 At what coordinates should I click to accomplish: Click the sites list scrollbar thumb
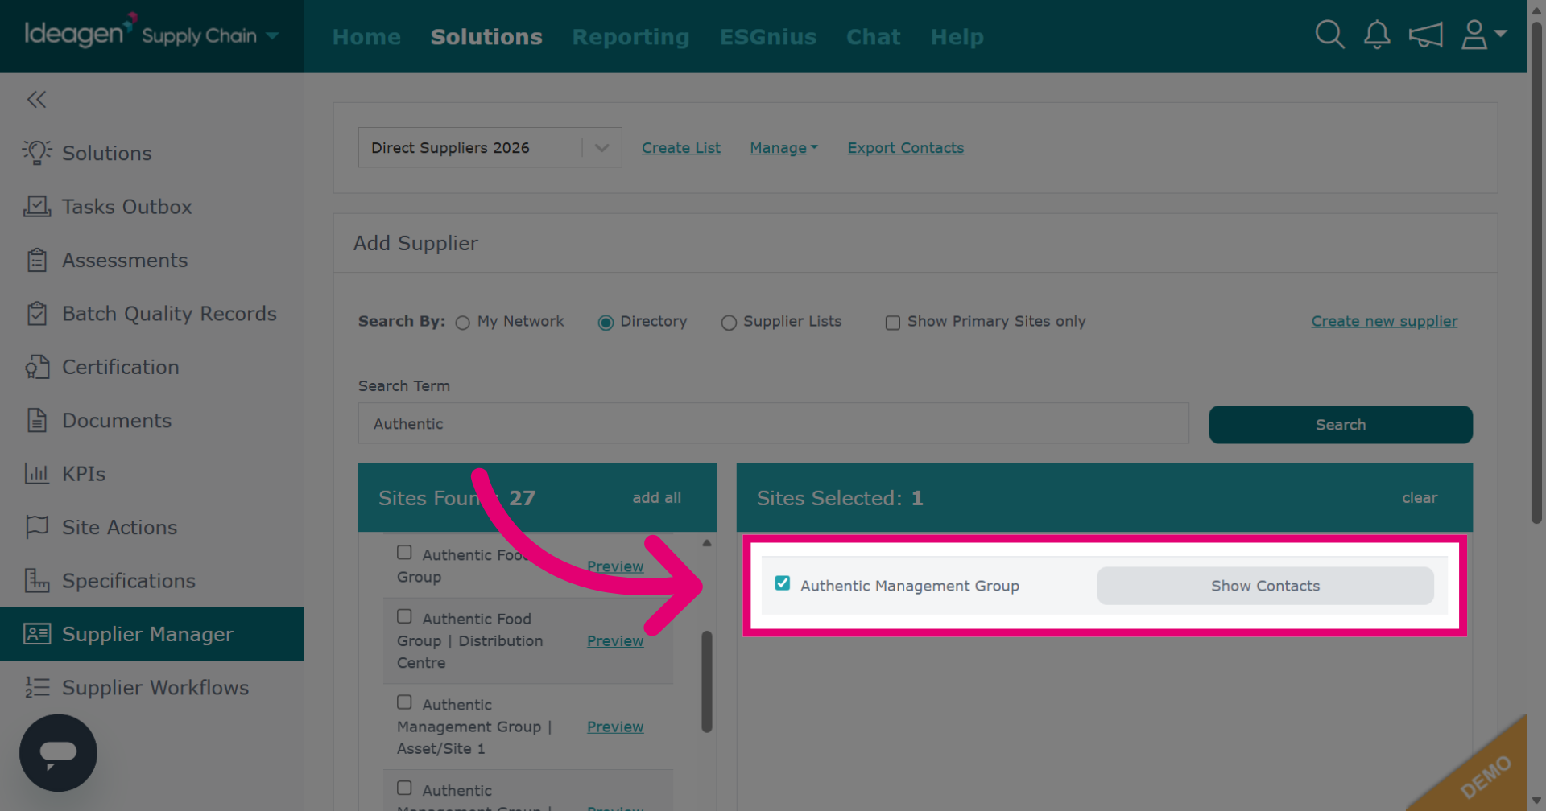[x=707, y=681]
